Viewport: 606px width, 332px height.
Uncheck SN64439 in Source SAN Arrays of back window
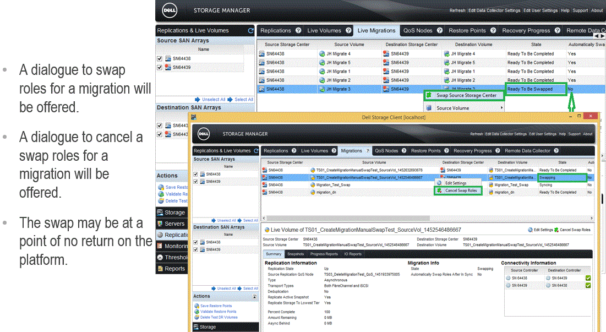159,67
